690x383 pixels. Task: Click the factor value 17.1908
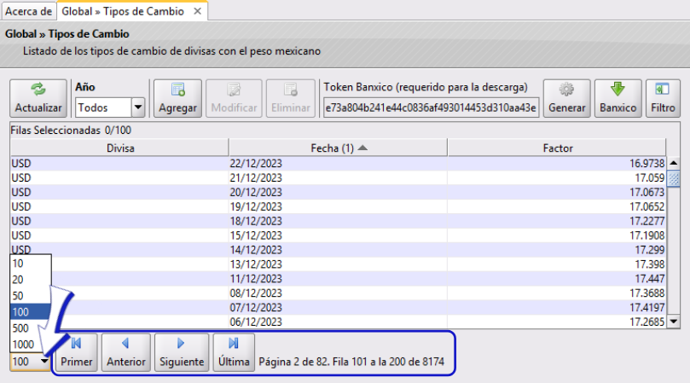647,235
